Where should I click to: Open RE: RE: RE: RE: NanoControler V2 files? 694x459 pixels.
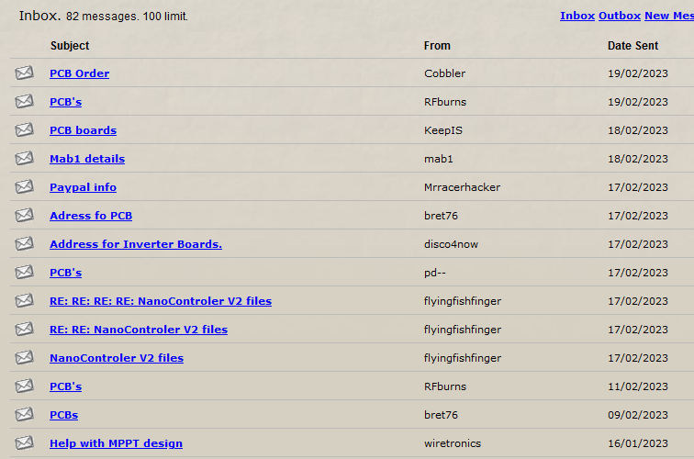coord(160,301)
